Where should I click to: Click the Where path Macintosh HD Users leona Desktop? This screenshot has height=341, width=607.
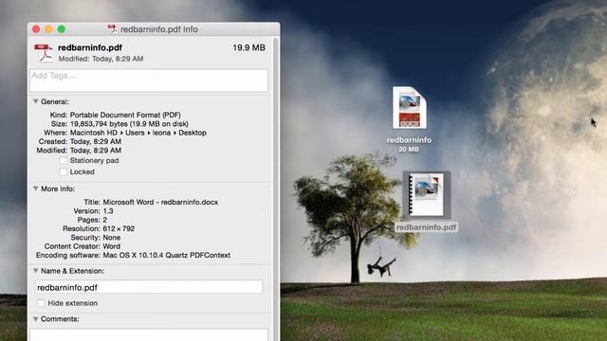tap(138, 133)
